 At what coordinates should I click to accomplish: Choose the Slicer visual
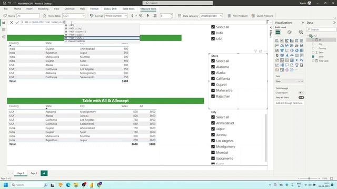click(x=282, y=60)
